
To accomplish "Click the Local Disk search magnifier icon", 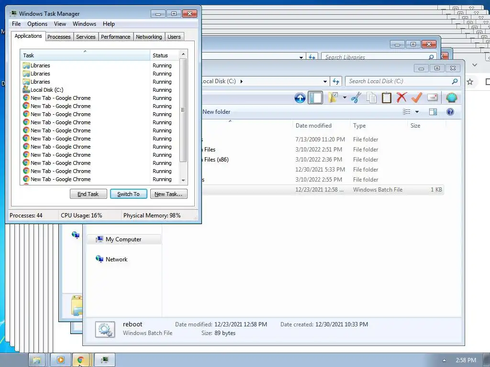I will [455, 81].
